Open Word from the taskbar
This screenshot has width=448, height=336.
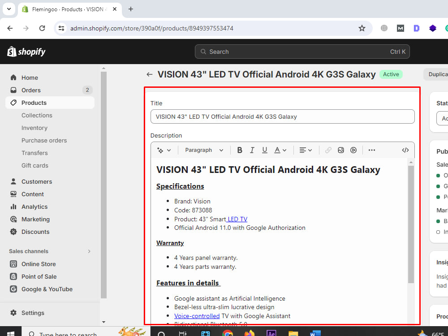pos(315,333)
